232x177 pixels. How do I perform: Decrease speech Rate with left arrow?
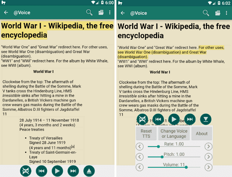[140, 147]
